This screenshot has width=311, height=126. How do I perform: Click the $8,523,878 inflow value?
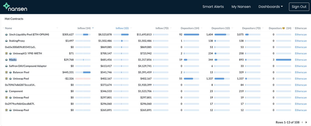click(105, 34)
